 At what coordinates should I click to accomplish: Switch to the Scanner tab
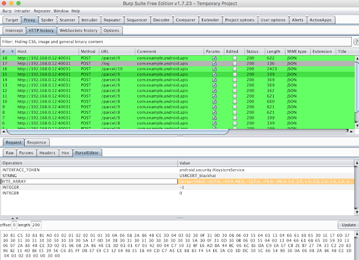tap(67, 20)
